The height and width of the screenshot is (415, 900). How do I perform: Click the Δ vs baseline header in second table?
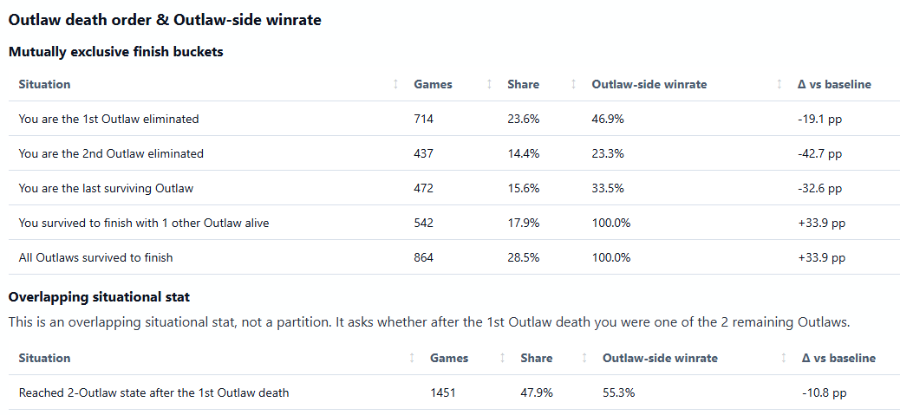pos(838,359)
